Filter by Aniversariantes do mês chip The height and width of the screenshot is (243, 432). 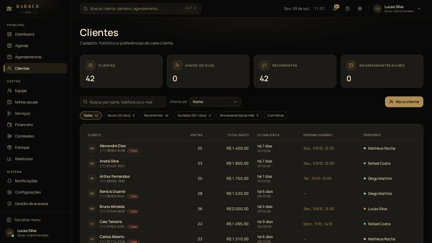[239, 116]
